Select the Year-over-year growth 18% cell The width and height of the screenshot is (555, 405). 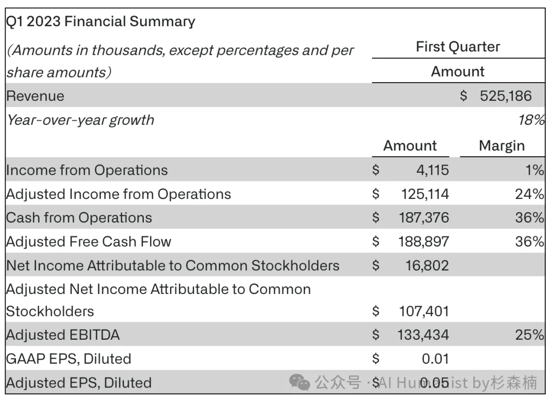pyautogui.click(x=531, y=120)
